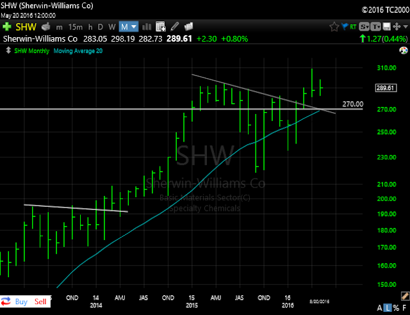The image size is (410, 315).
Task: Click the 298.19 high price value
Action: 123,39
